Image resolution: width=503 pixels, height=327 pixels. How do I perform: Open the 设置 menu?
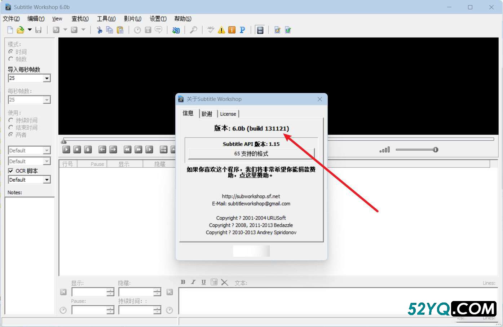pyautogui.click(x=158, y=19)
